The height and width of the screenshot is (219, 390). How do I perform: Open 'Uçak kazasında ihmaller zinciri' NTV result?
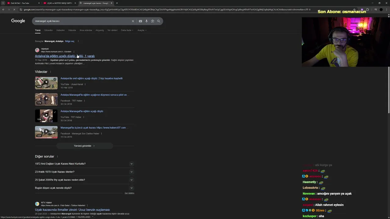(72, 210)
